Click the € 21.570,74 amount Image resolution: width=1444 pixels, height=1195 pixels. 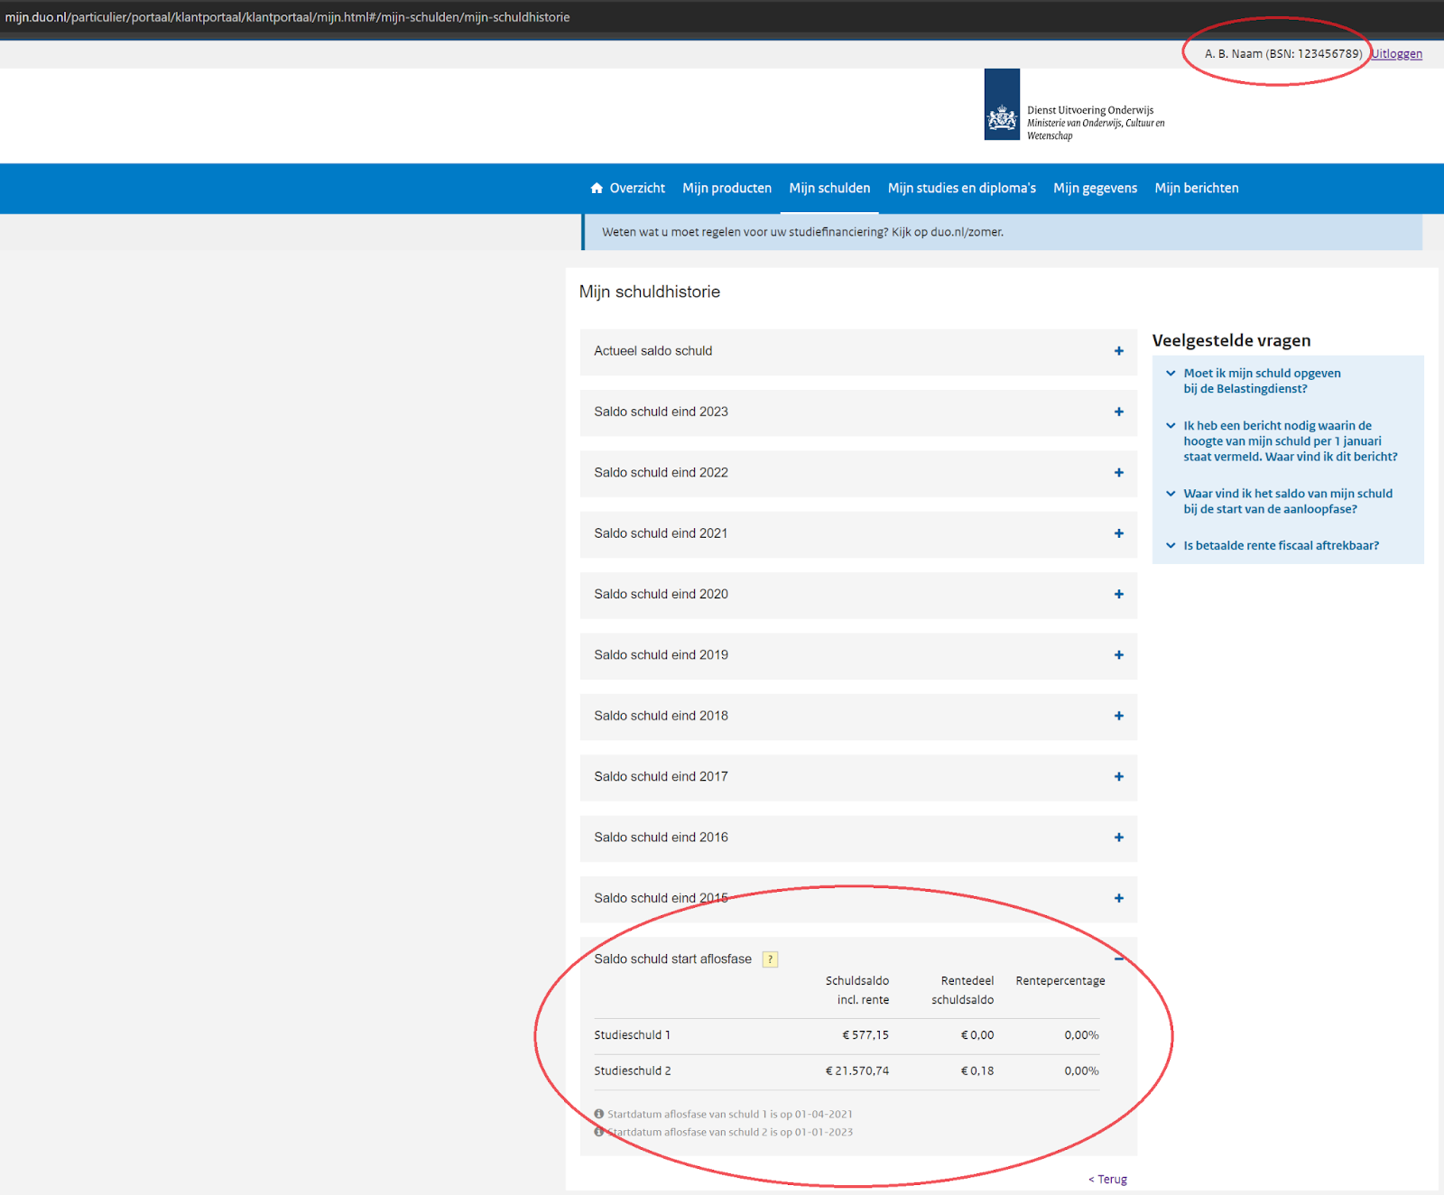[857, 1070]
